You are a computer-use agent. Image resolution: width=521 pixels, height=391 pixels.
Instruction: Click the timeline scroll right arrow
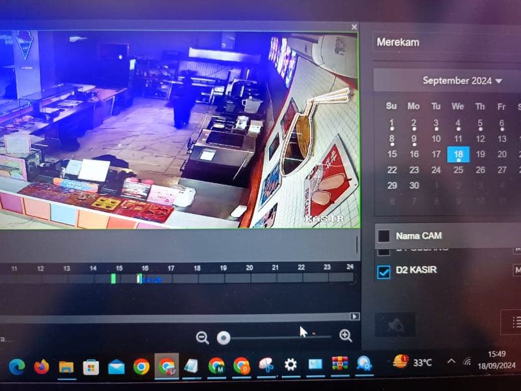click(x=354, y=316)
